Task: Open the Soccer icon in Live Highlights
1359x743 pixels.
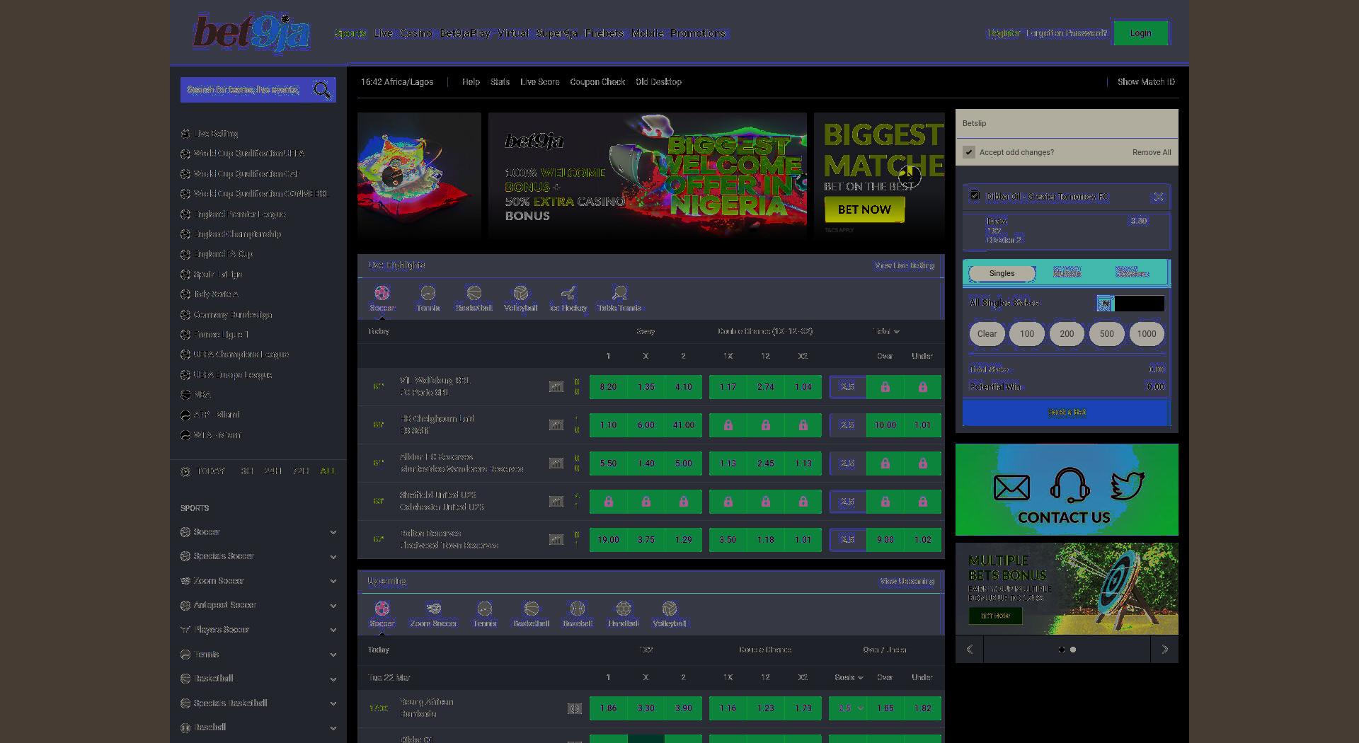Action: (x=382, y=293)
